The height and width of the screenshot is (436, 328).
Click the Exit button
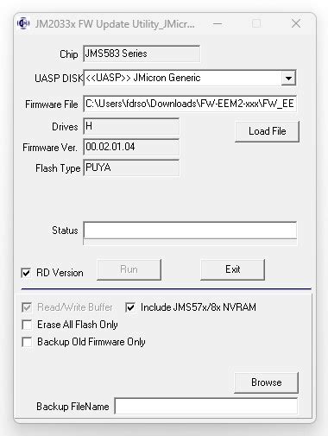tap(232, 269)
